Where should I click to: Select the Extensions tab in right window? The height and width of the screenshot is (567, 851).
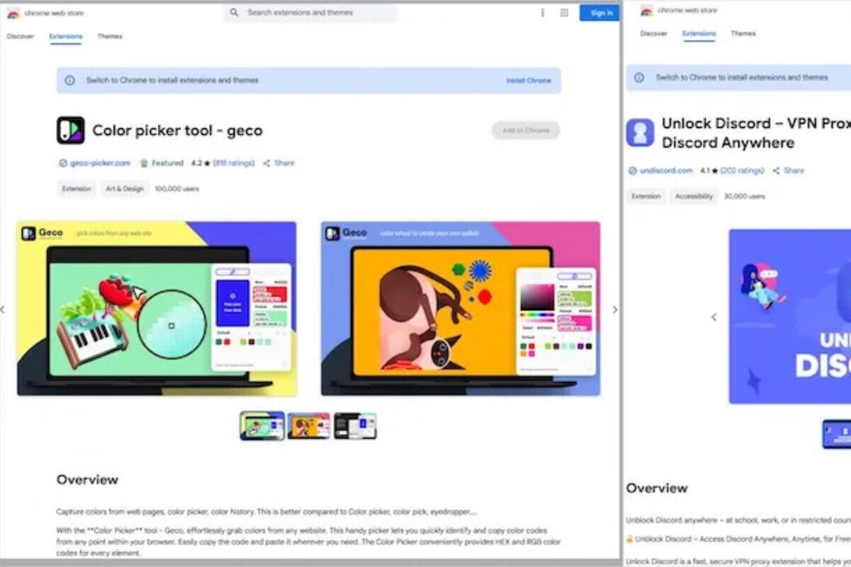click(699, 33)
